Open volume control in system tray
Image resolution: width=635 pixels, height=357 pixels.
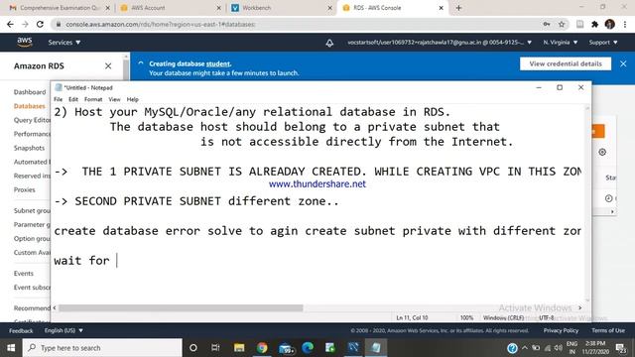pos(559,348)
